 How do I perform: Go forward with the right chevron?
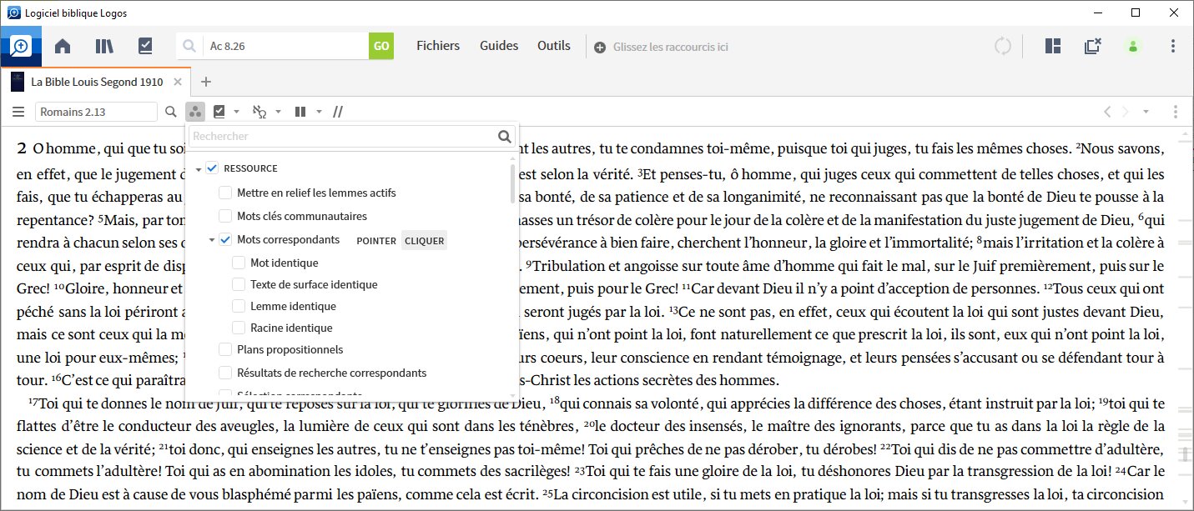pos(1126,112)
